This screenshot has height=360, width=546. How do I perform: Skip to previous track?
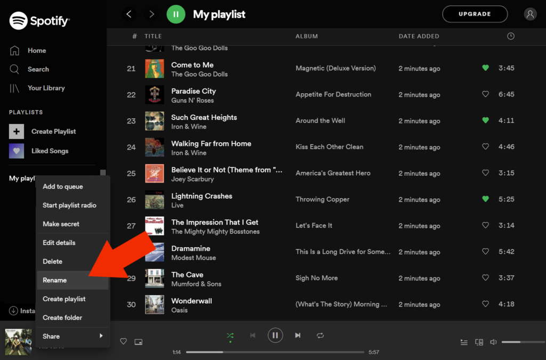click(253, 336)
